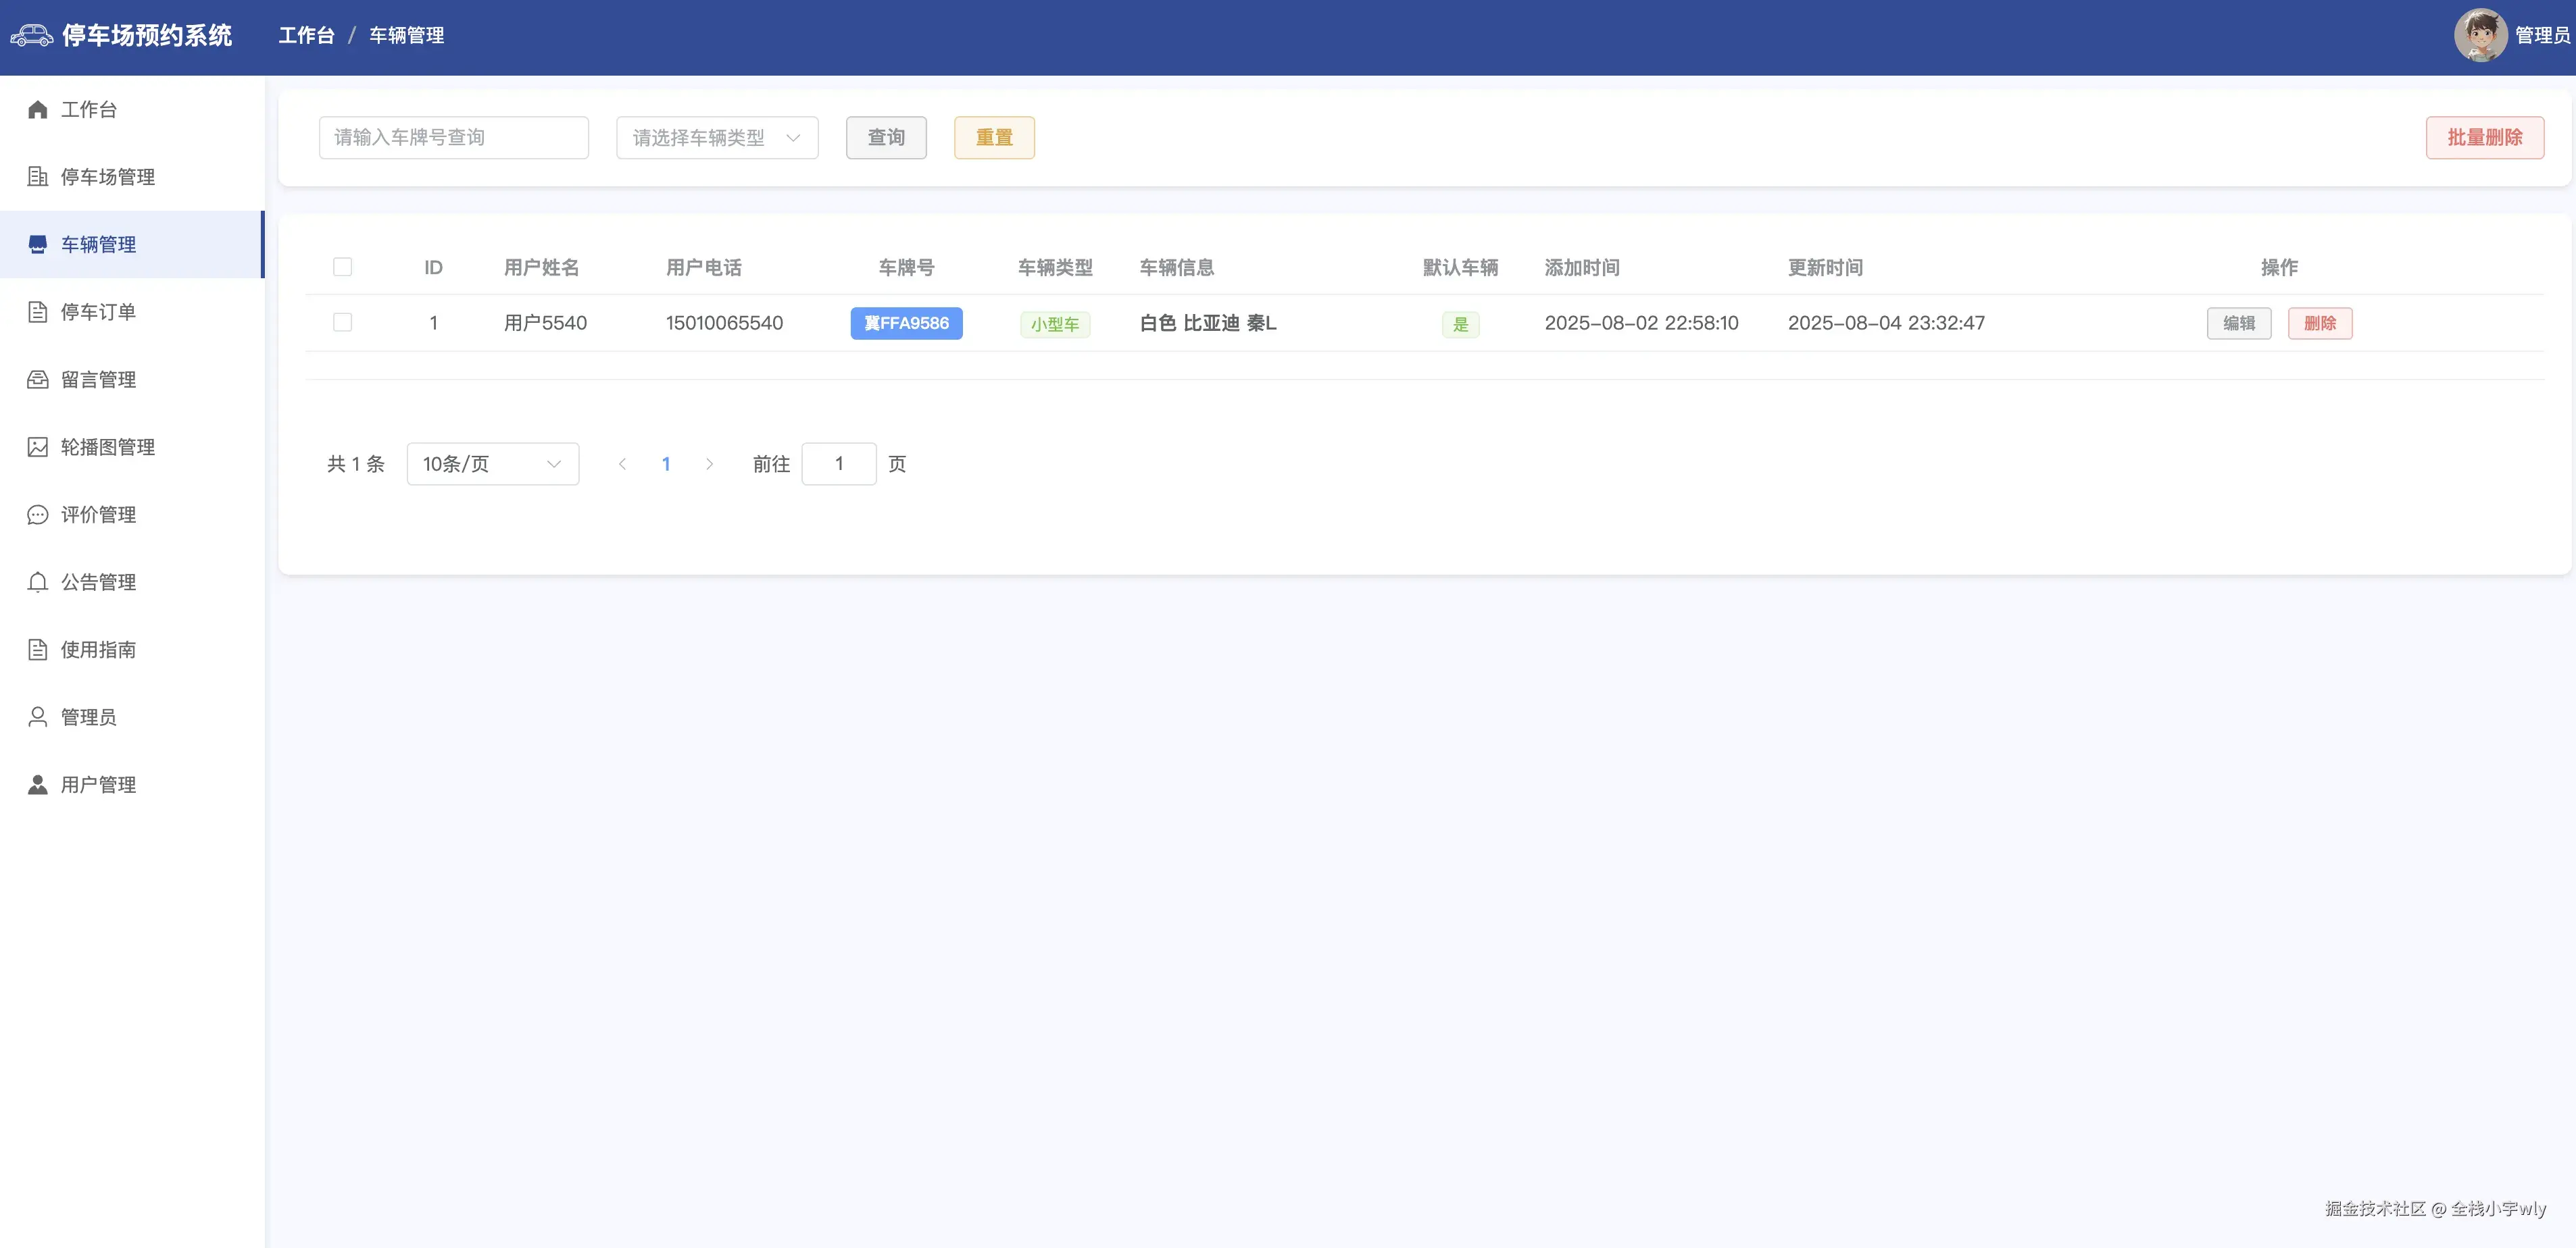Image resolution: width=2576 pixels, height=1248 pixels.
Task: Click the person icon for 用户管理
Action: coord(38,784)
